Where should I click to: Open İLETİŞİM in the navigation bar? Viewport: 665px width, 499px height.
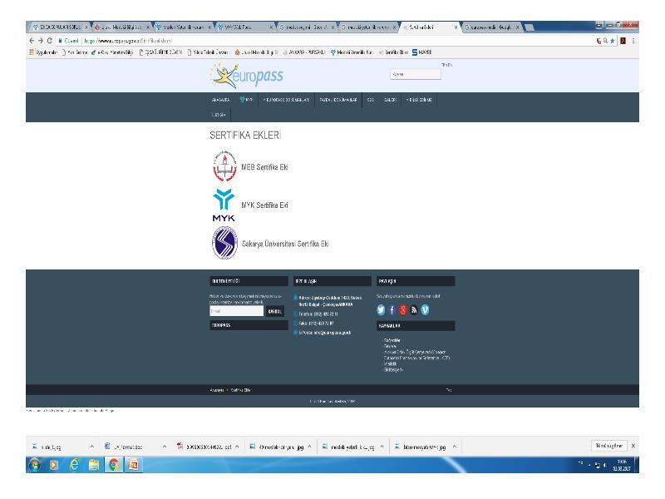pyautogui.click(x=219, y=115)
